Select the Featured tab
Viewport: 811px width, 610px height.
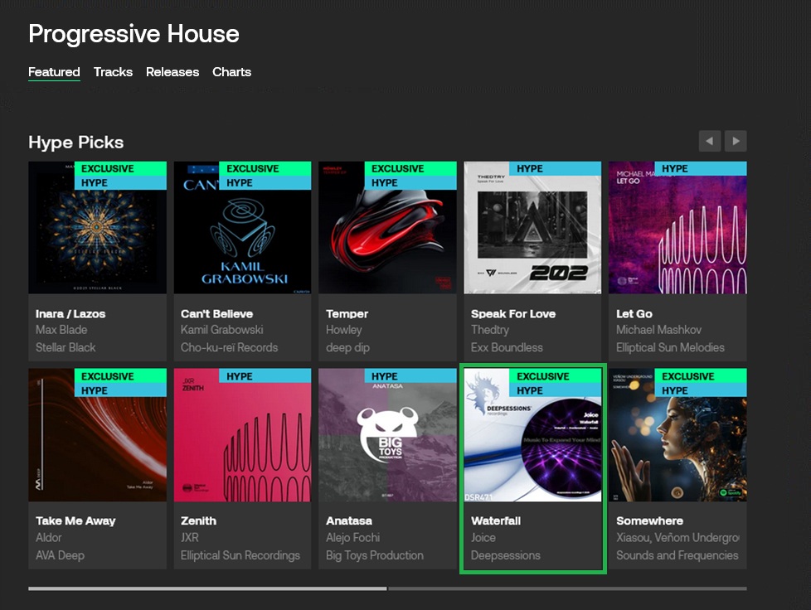click(54, 72)
